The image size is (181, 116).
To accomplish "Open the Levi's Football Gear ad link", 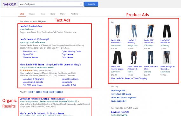I will click(x=31, y=26).
